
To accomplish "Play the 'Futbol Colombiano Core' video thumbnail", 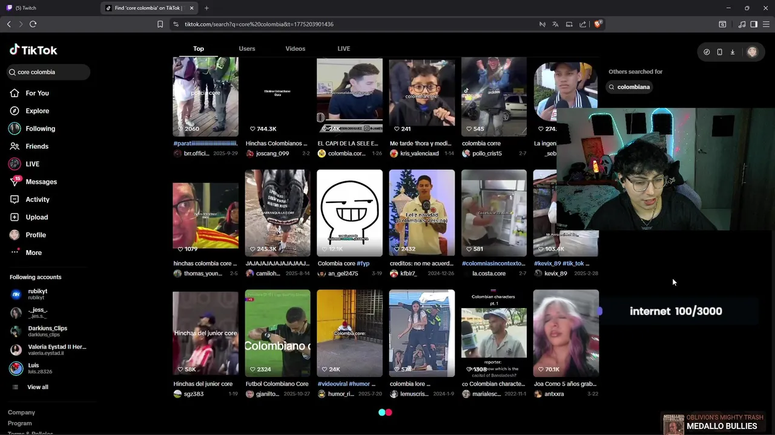I will (277, 333).
